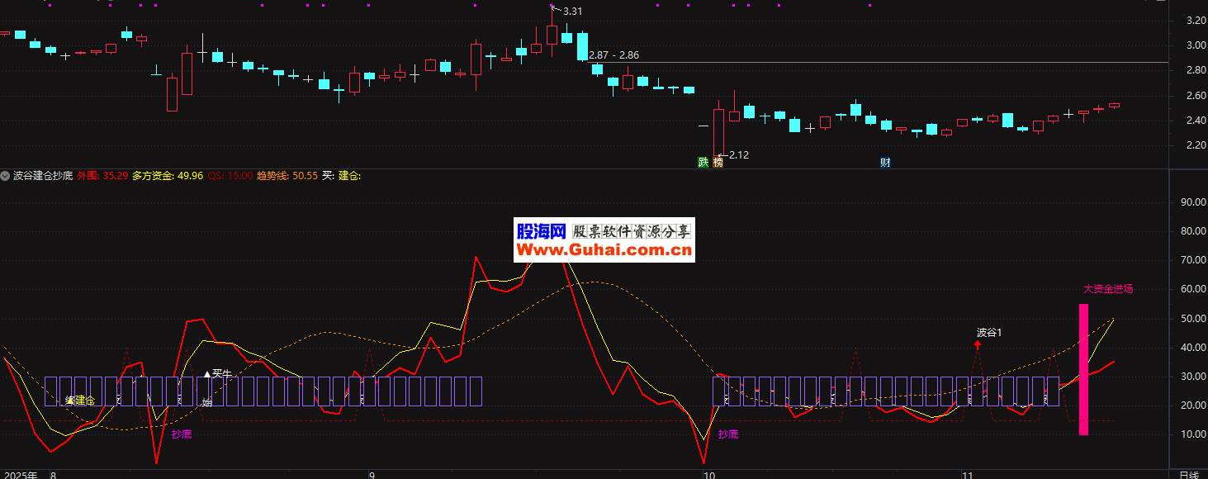Select the 外围 35.29 indicator value
Viewport: 1208px width, 479px height.
pos(102,176)
